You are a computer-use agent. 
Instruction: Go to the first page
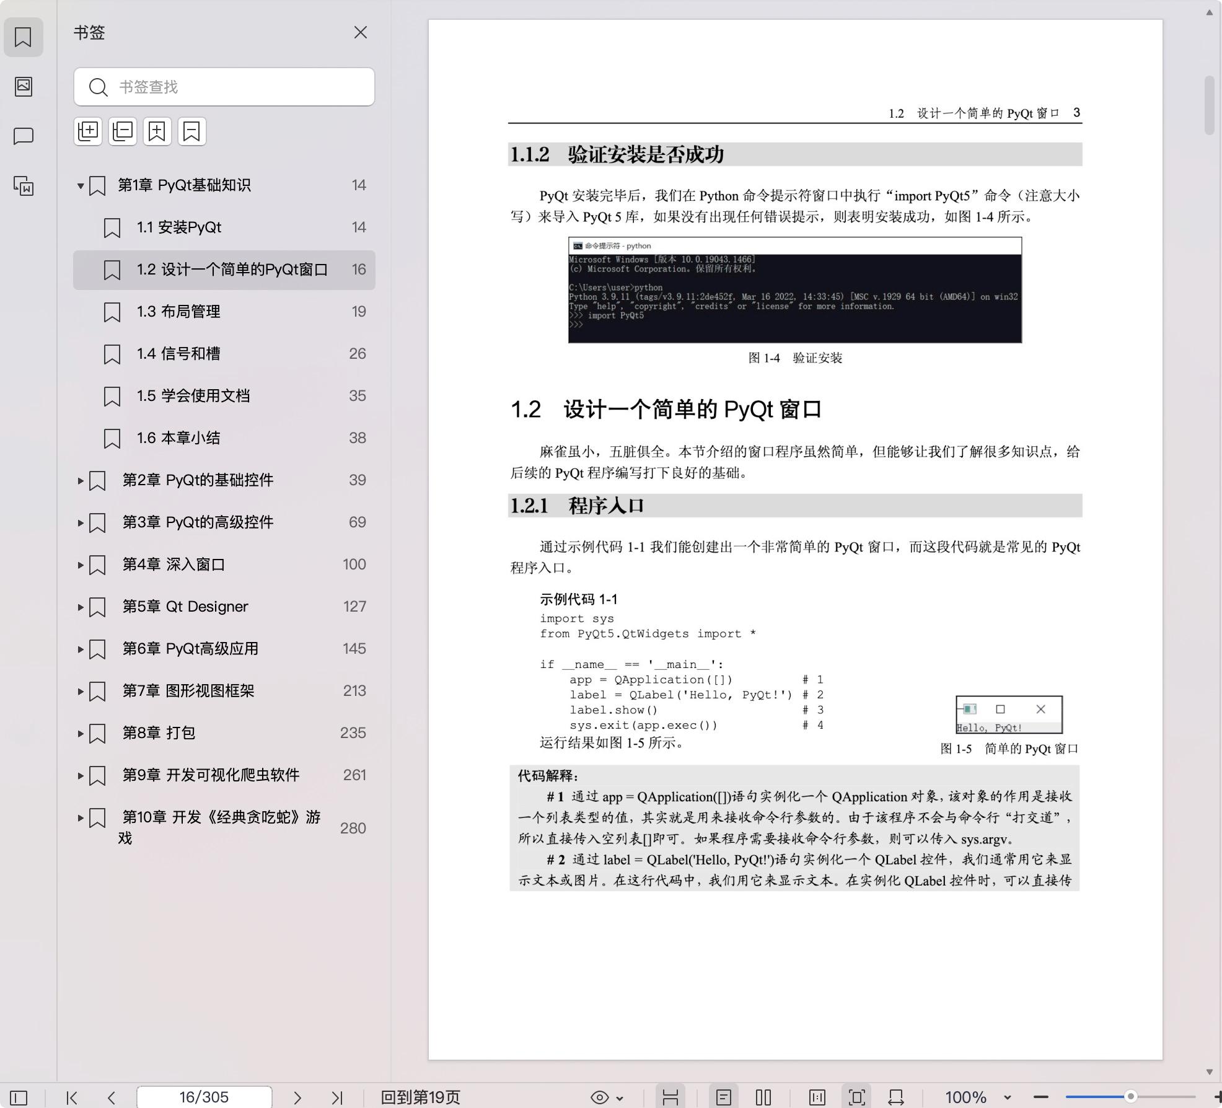pyautogui.click(x=72, y=1097)
